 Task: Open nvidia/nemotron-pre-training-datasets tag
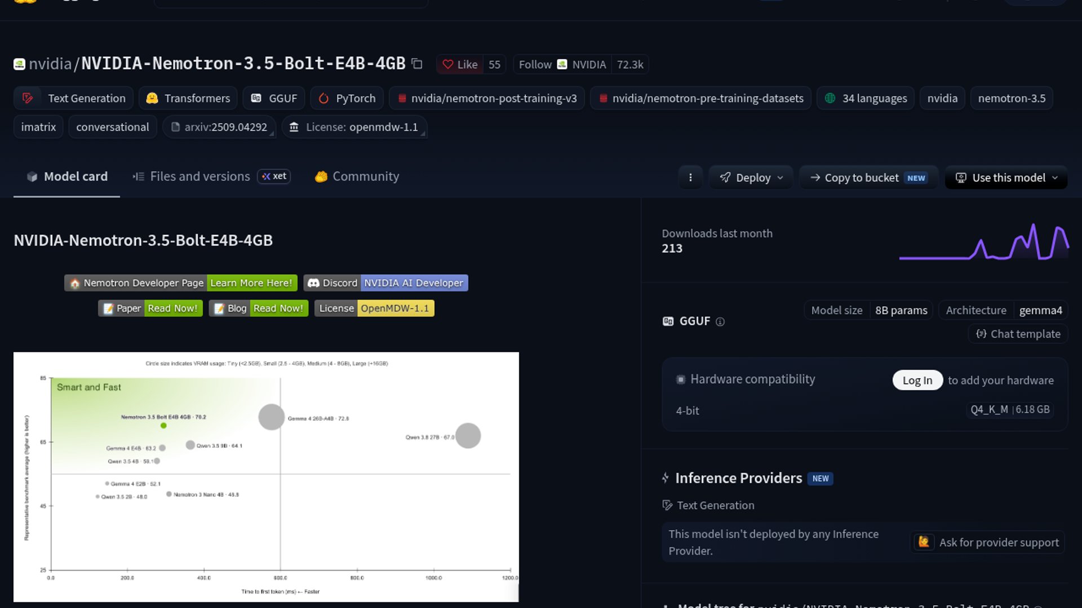[700, 98]
